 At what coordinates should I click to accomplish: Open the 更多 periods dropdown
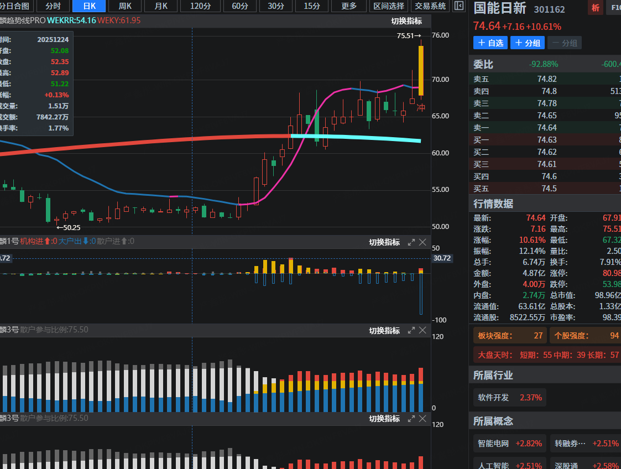click(349, 6)
